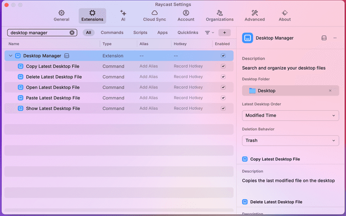Open the Modified Time order dropdown
Screen dimensions: 346x216
point(290,115)
